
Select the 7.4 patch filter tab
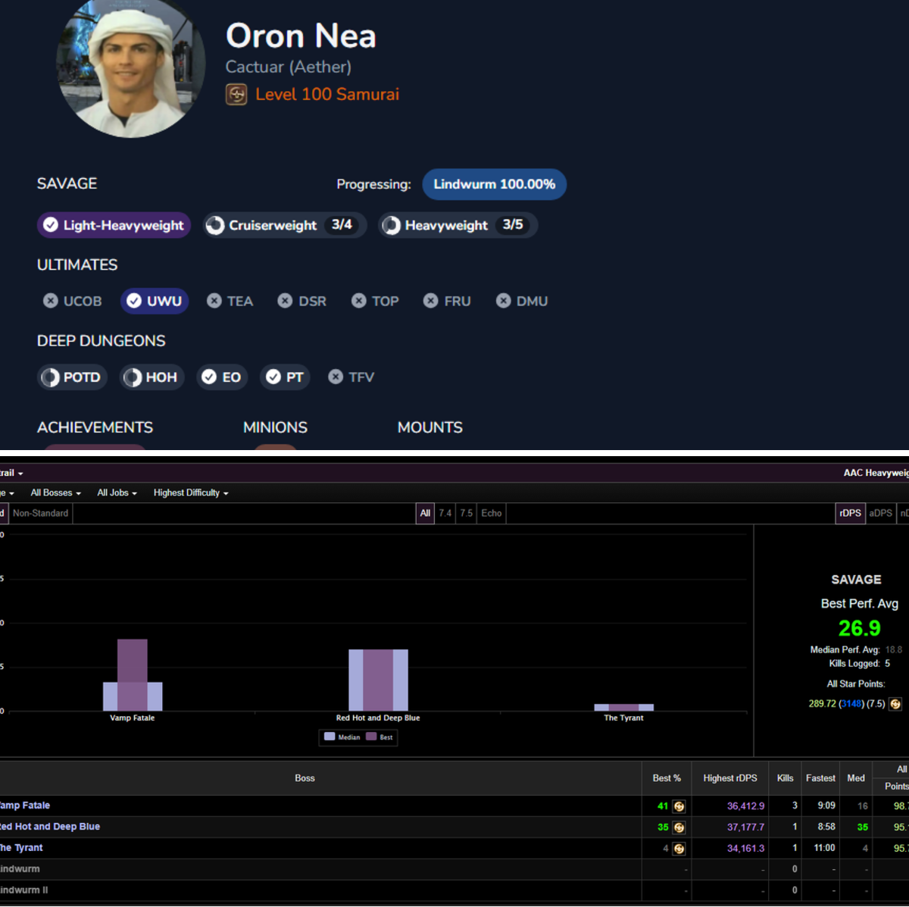click(445, 513)
